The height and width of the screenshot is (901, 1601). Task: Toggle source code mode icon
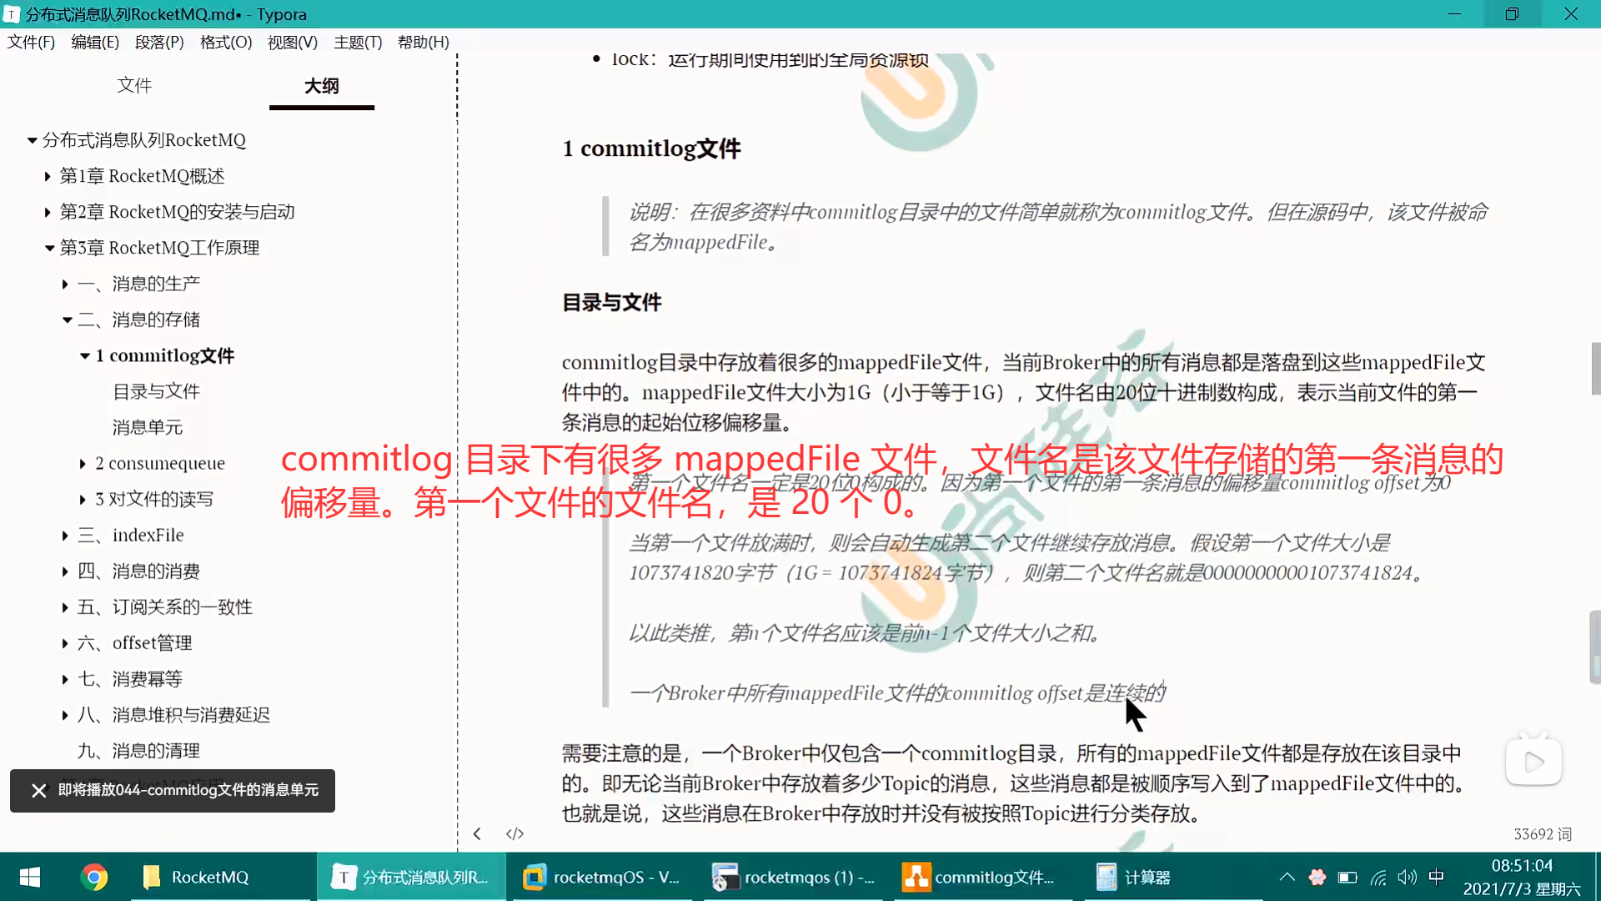point(514,833)
